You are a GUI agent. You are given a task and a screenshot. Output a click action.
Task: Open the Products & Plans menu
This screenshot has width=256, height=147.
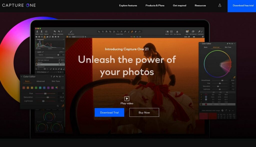(155, 5)
